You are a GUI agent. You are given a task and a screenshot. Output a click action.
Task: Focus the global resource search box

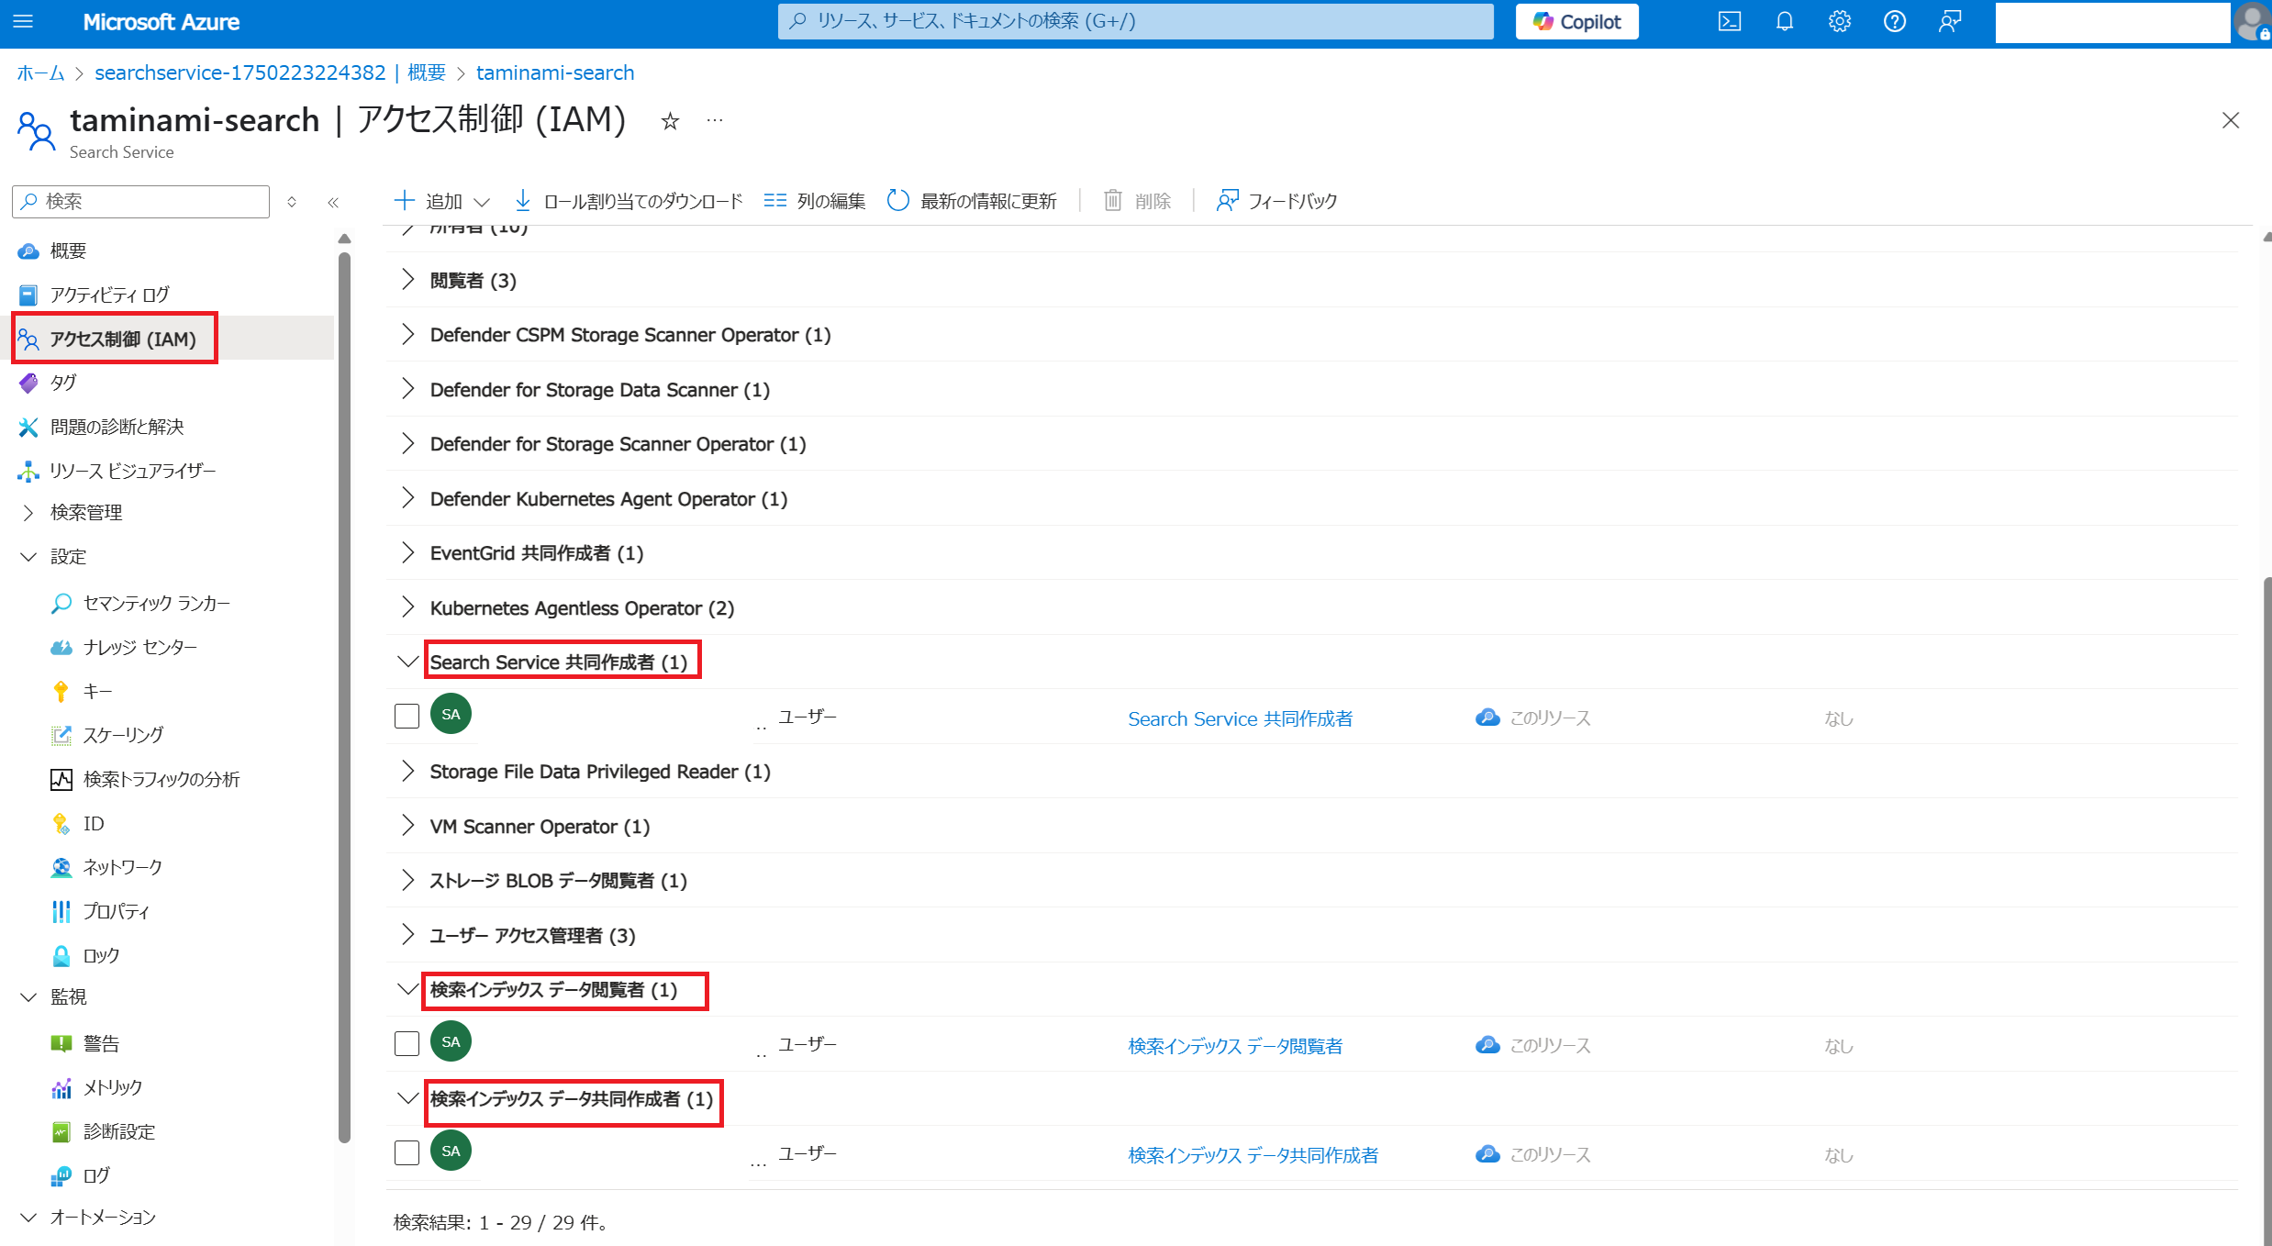(x=1135, y=21)
